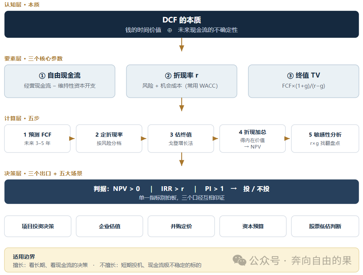363x275 pixels.
Task: Open the '1 预测 FCF' step heading
Action: click(37, 135)
